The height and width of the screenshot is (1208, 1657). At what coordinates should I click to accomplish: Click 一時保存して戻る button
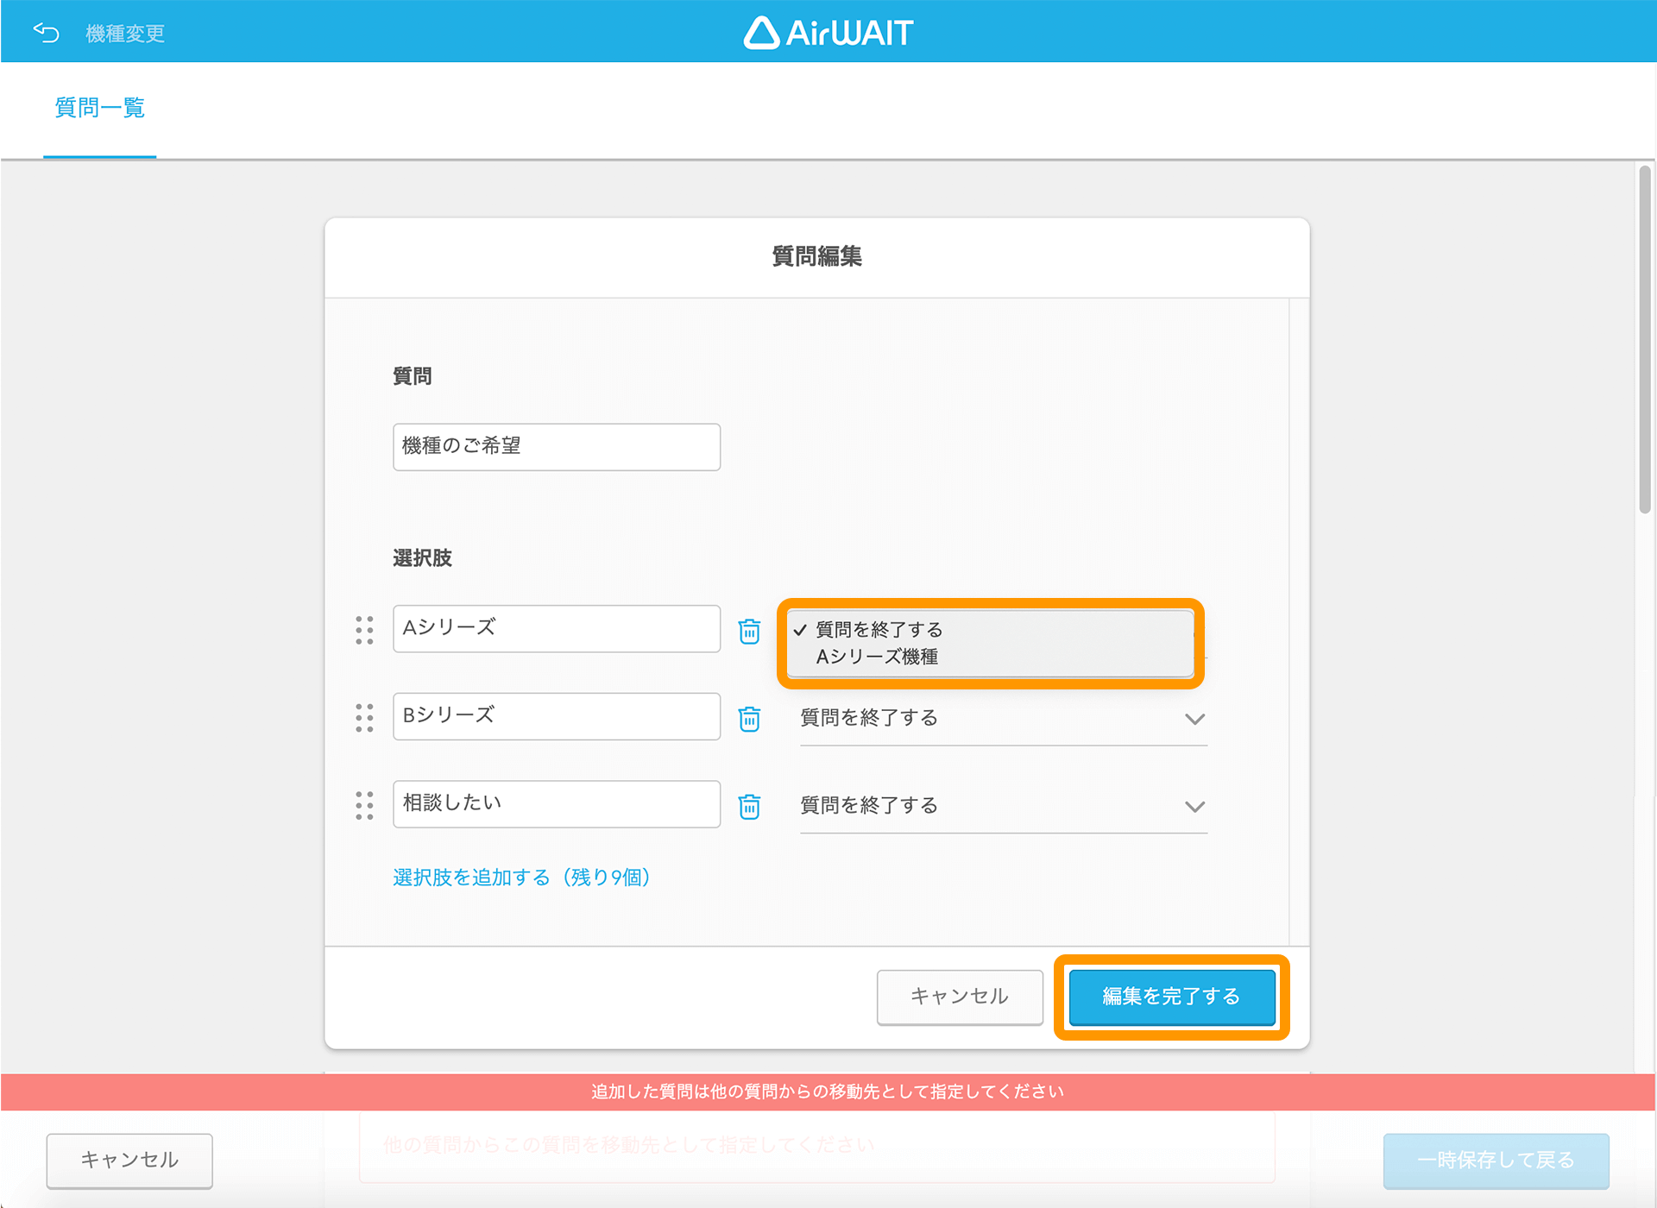point(1496,1161)
